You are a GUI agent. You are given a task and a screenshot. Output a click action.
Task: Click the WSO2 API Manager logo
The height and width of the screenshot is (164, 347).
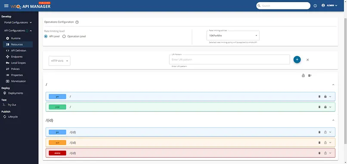[x=31, y=6]
